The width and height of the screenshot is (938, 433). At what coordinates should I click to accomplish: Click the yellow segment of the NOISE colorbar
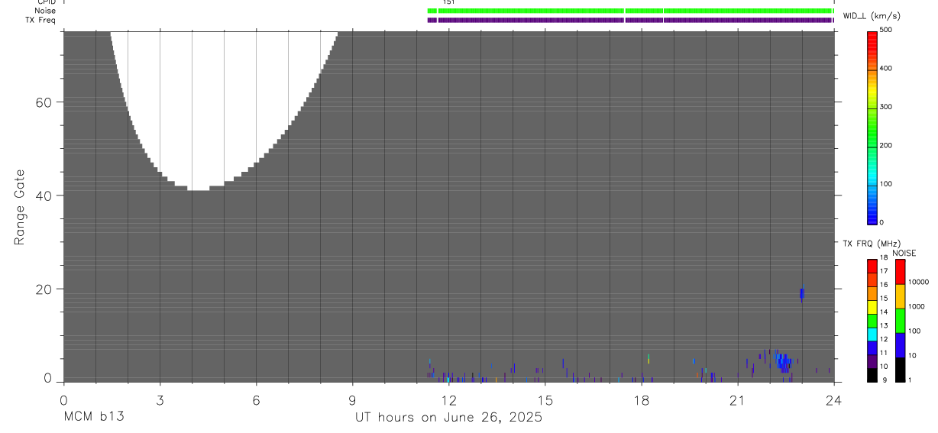900,296
